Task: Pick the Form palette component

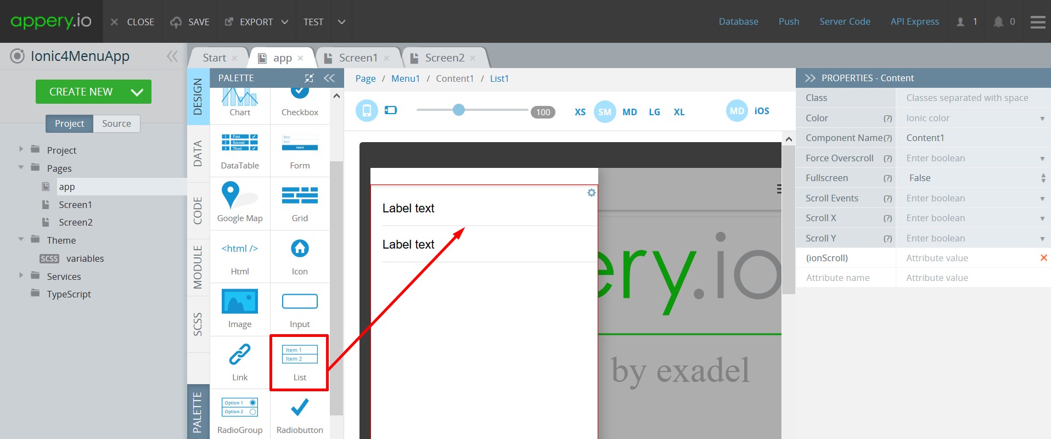Action: pyautogui.click(x=300, y=150)
